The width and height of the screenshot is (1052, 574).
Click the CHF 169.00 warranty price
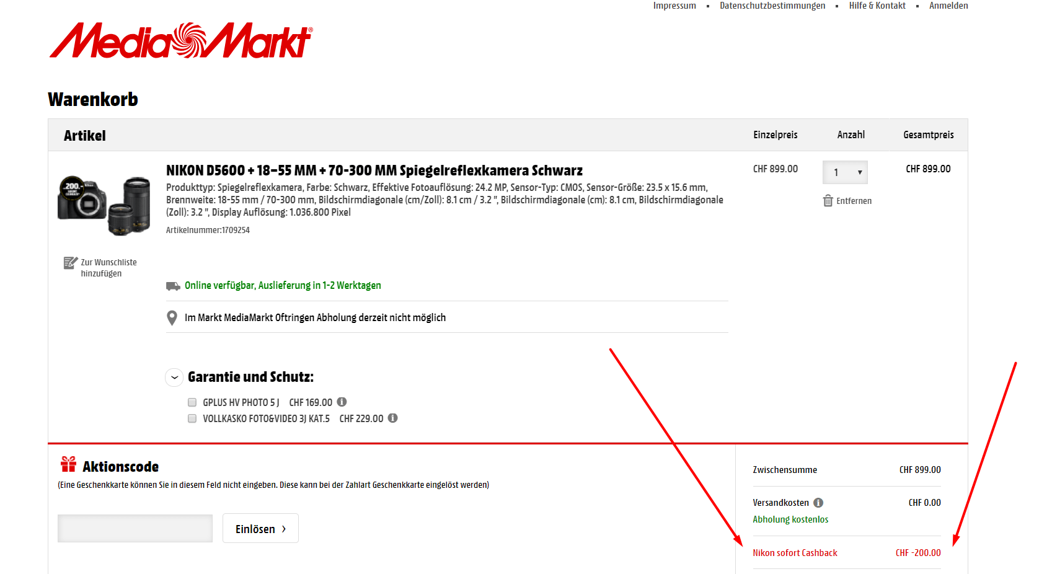click(x=311, y=402)
